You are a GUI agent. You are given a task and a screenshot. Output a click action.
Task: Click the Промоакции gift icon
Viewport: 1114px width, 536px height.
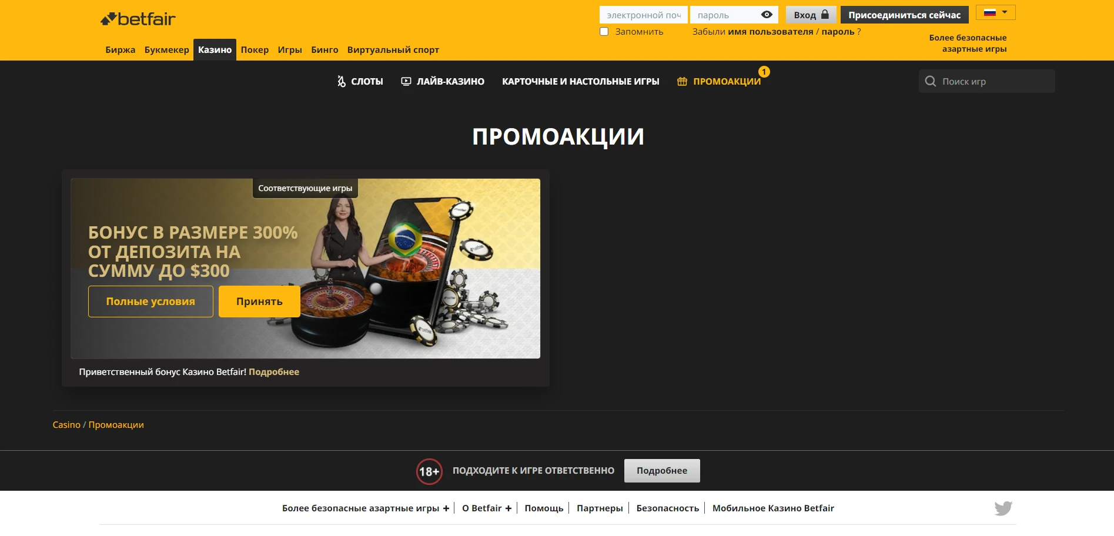[682, 81]
